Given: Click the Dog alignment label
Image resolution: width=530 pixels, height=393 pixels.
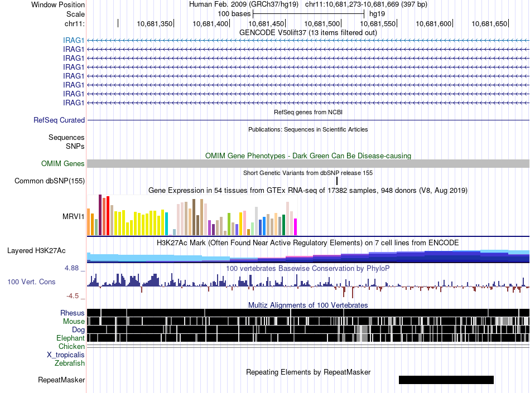Looking at the screenshot, I should (x=78, y=330).
